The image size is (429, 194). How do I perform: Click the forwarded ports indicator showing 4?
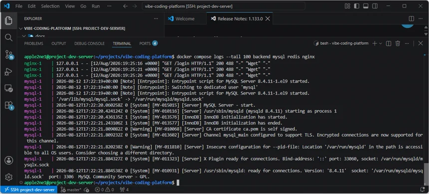point(124,190)
